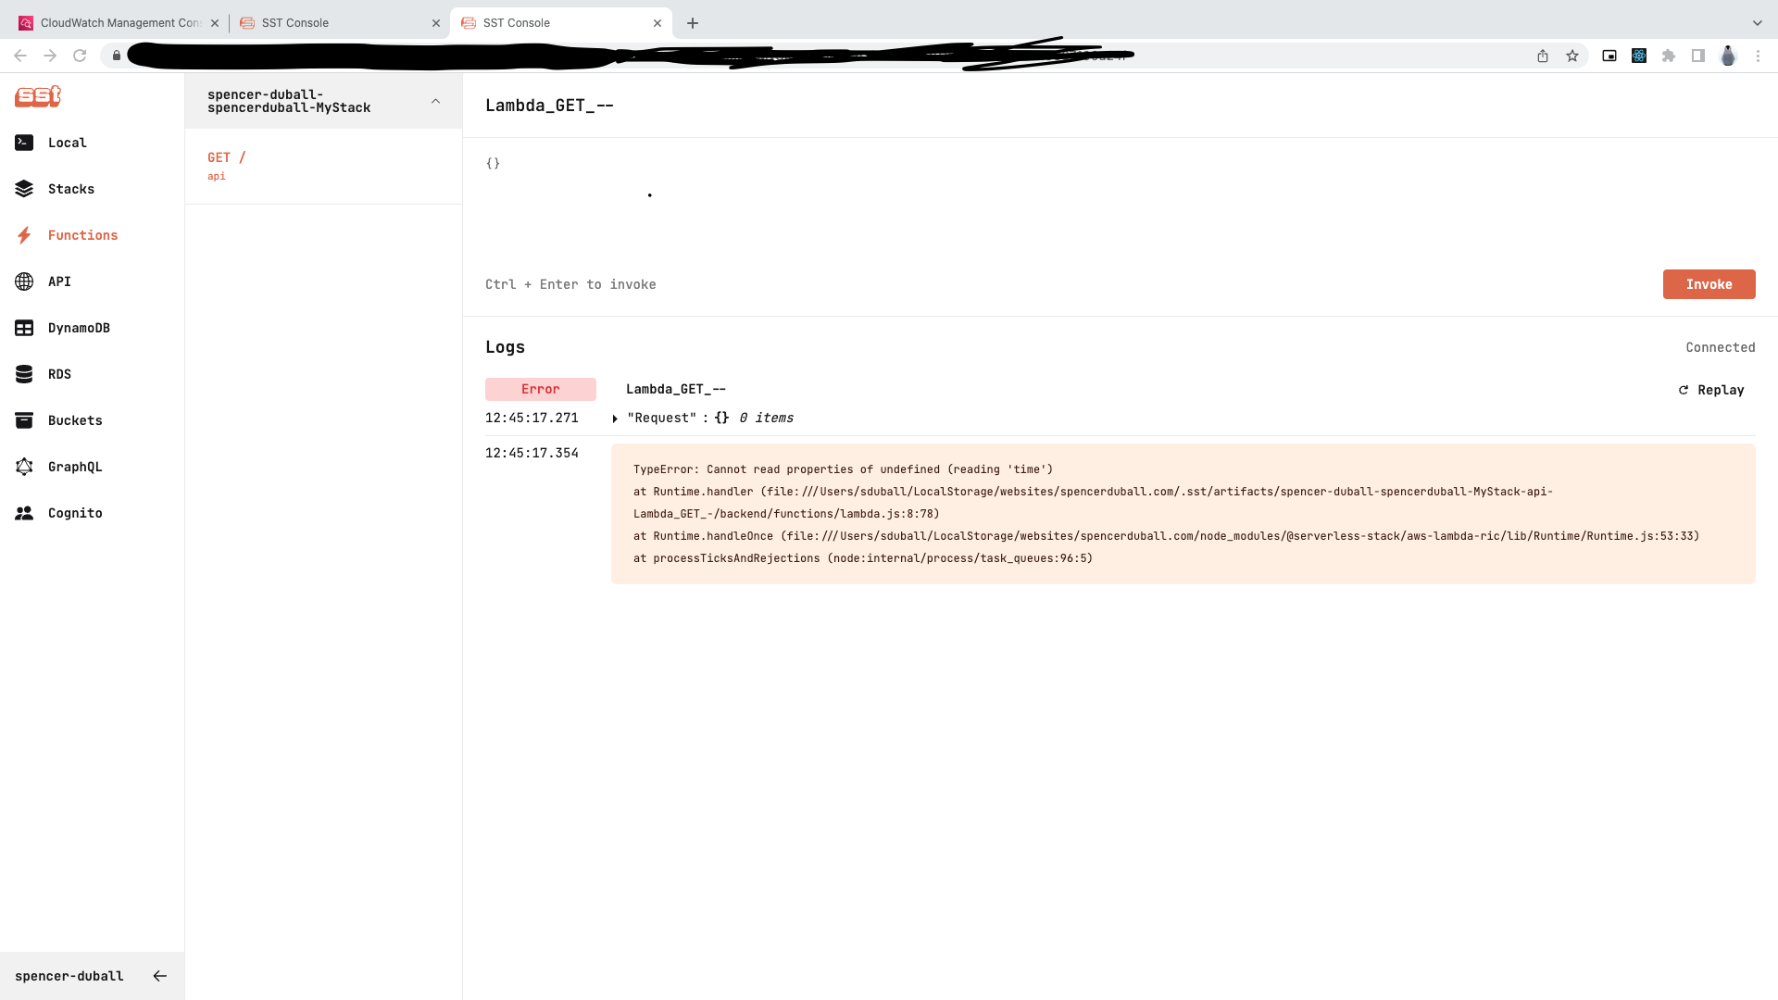Open the Functions panel
Viewport: 1778px width, 1000px height.
tap(82, 235)
